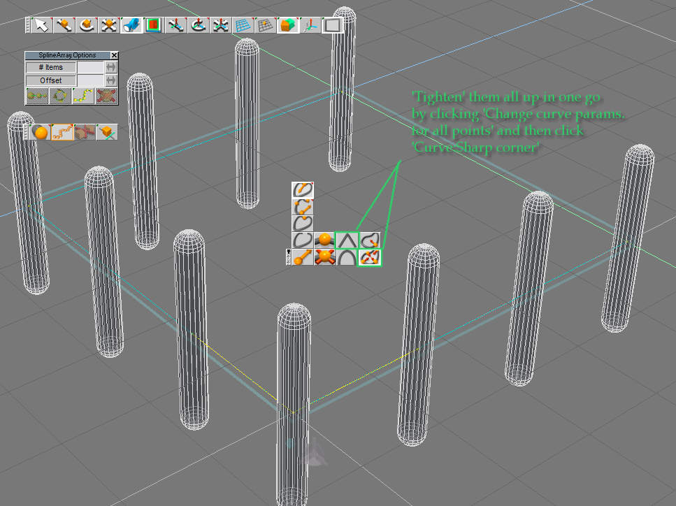Choose the orange sphere primitive tool
This screenshot has width=676, height=506.
click(41, 131)
